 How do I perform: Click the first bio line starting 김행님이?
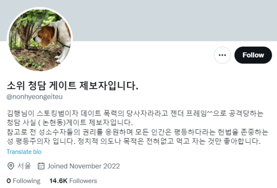click(x=135, y=113)
